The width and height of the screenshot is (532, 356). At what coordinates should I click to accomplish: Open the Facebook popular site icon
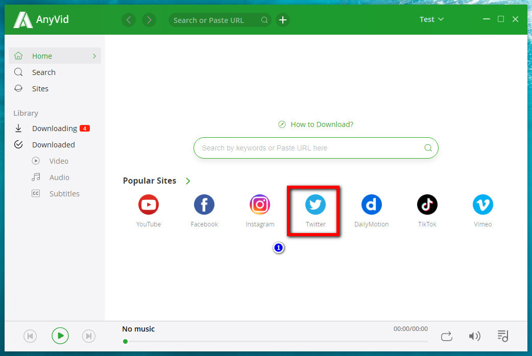pos(204,205)
